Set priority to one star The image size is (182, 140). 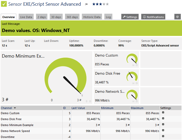point(94,4)
